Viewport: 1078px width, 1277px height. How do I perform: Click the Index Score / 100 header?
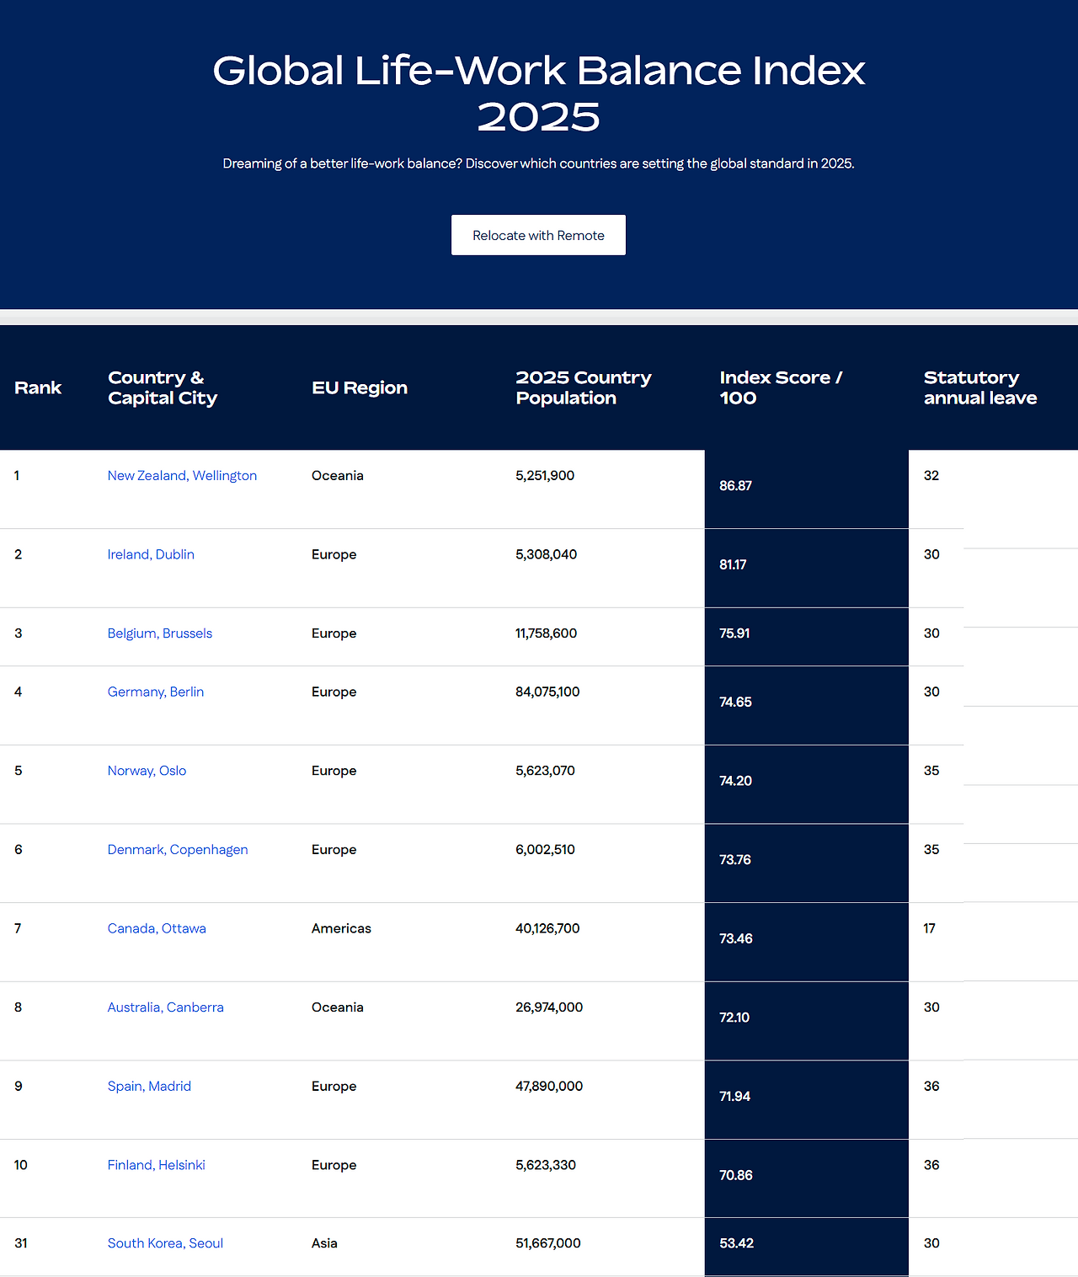(x=781, y=387)
